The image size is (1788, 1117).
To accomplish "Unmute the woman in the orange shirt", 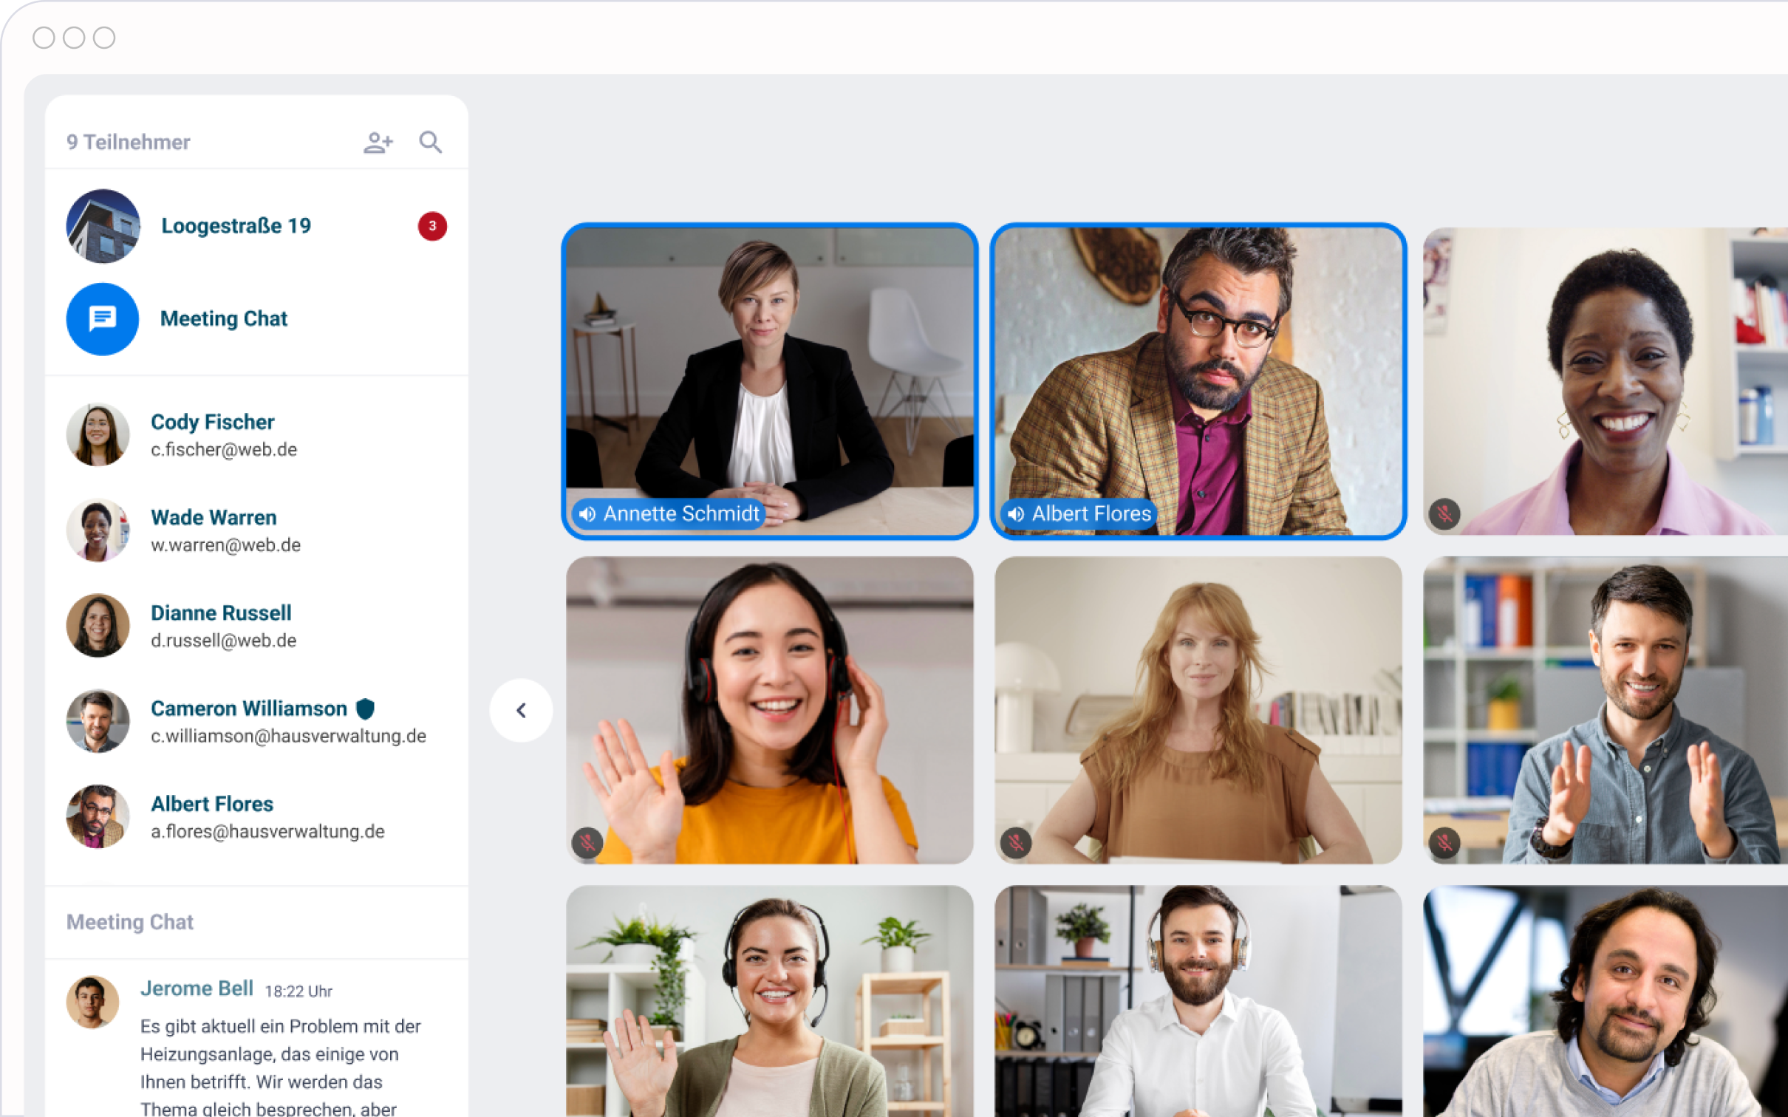I will (x=587, y=841).
